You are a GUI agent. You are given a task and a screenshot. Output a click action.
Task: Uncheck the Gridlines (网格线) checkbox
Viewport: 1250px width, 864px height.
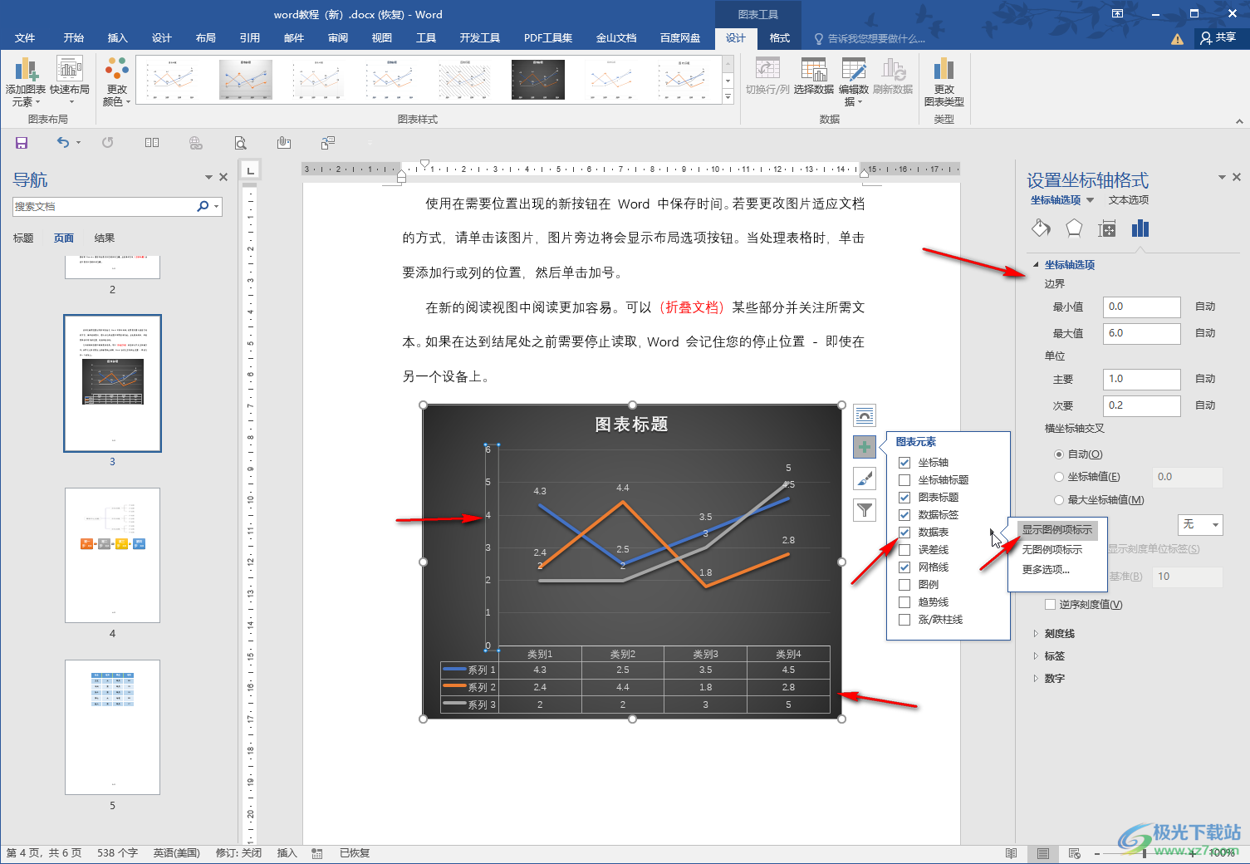pos(904,567)
